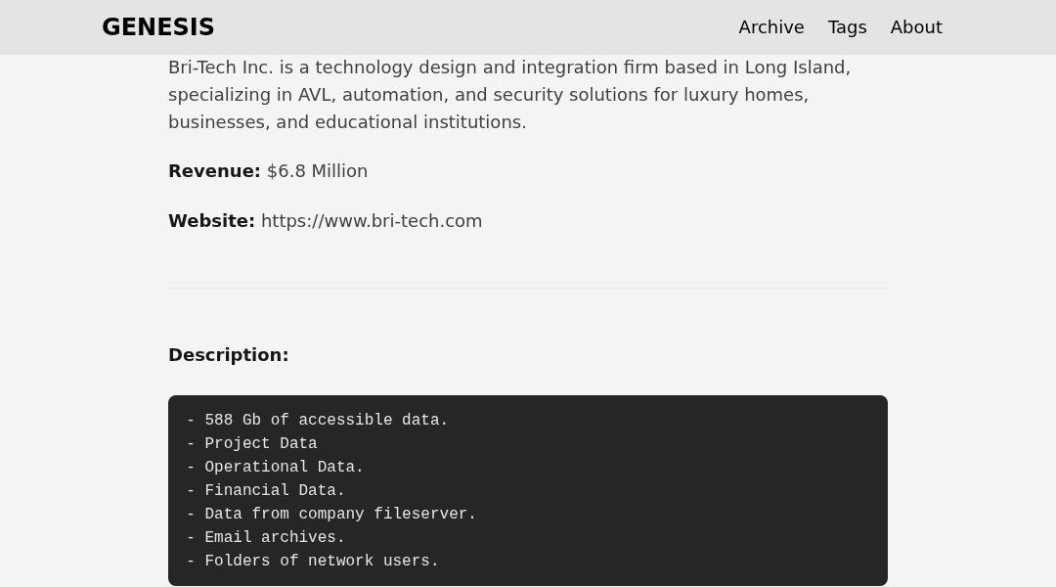Select the 'Project Data' line
Image resolution: width=1056 pixels, height=587 pixels.
click(x=252, y=443)
